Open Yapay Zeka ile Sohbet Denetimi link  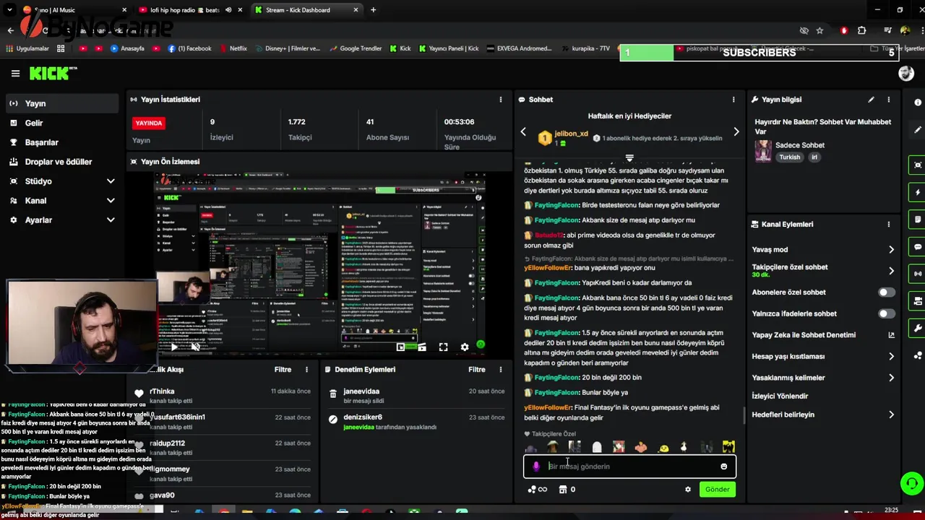point(824,335)
